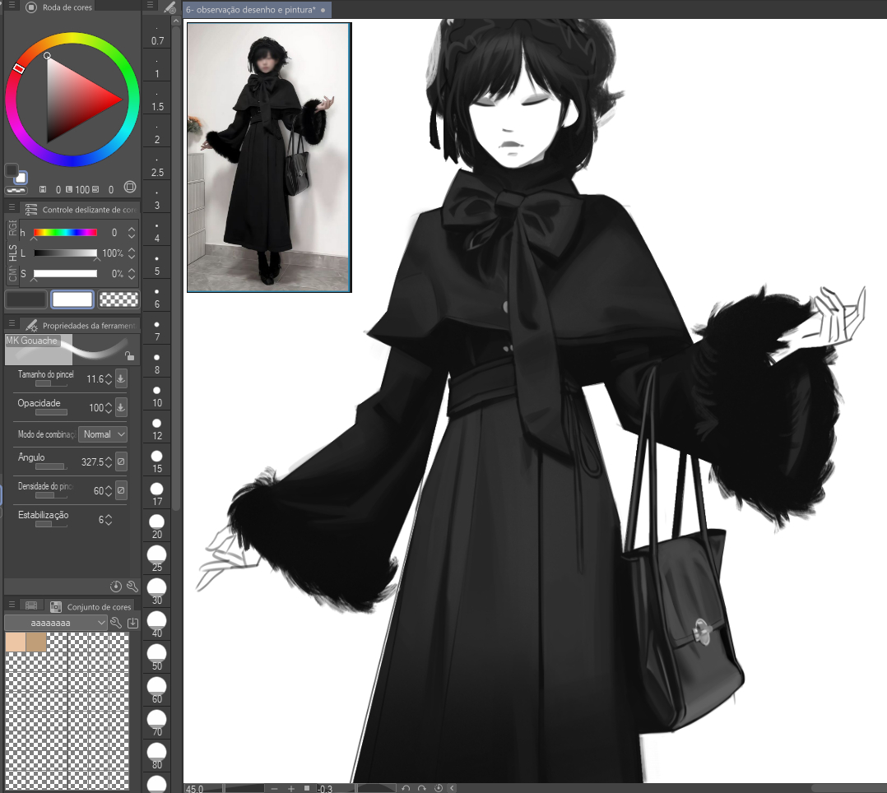Viewport: 887px width, 793px height.
Task: Select the transparent color swatch
Action: point(118,299)
